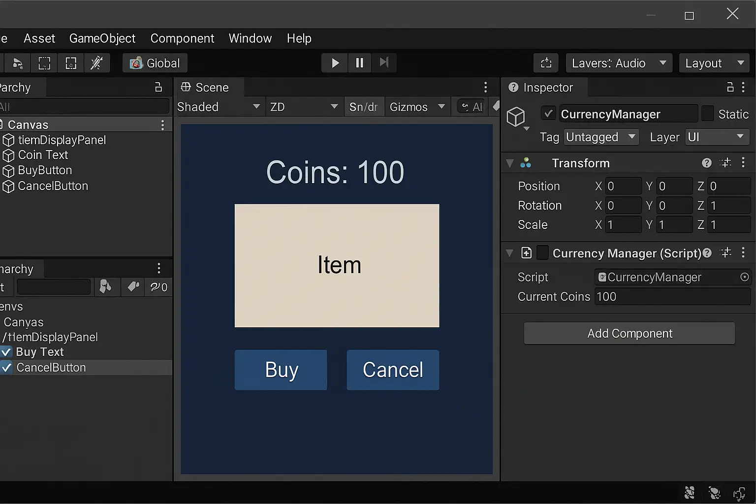The width and height of the screenshot is (756, 504).
Task: Click the filter by type icon in lower panel
Action: (105, 287)
